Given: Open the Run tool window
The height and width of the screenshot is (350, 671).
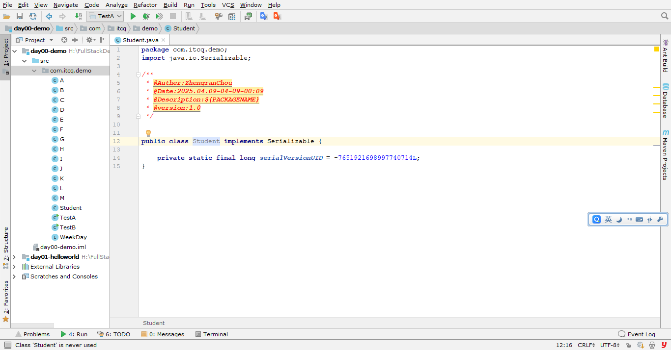Looking at the screenshot, I should click(x=74, y=334).
